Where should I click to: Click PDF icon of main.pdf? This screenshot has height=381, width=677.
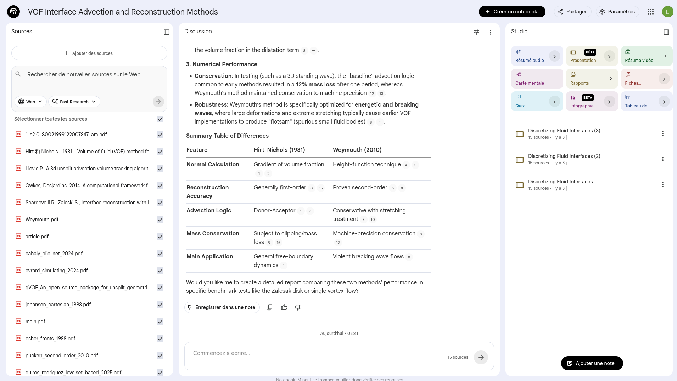coord(18,321)
